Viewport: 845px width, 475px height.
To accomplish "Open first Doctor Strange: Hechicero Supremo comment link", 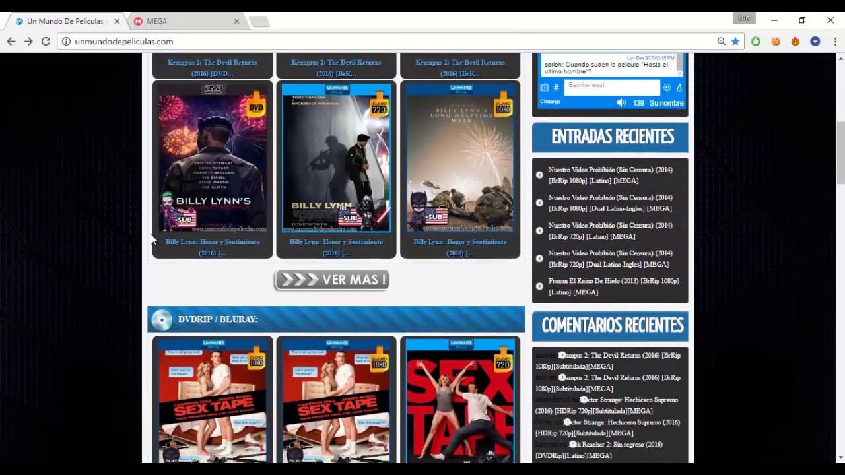I will point(607,405).
